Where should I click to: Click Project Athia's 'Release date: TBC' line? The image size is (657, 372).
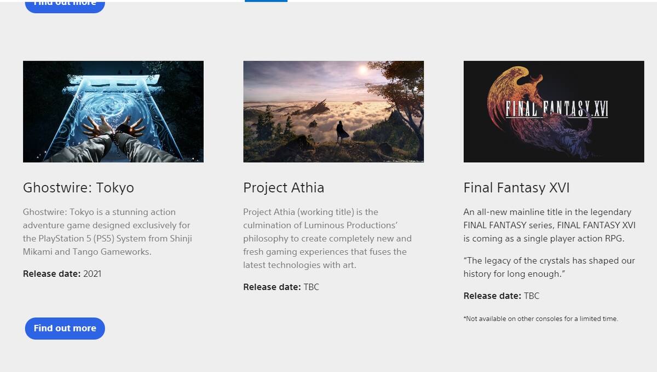click(281, 287)
